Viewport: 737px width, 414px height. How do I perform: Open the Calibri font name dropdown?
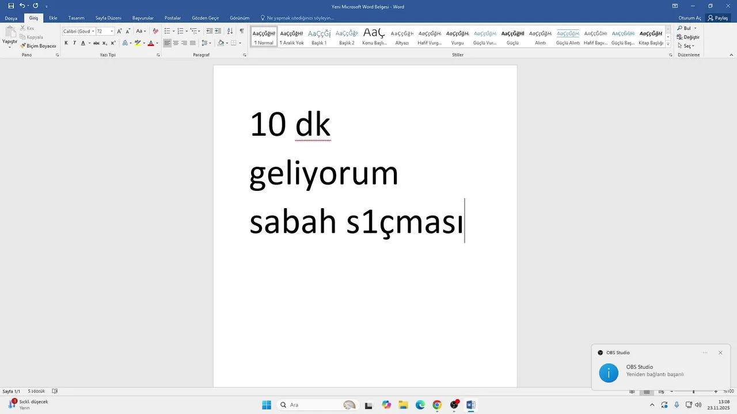pos(93,31)
